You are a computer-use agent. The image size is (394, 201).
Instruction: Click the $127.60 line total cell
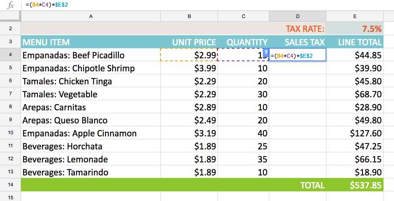pos(355,133)
